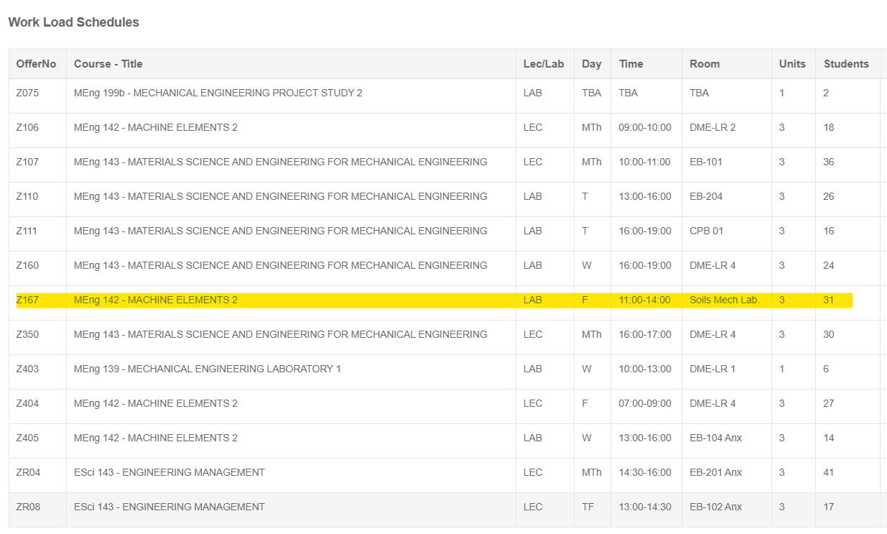Click the Work Load Schedules heading
887x534 pixels.
(x=73, y=22)
